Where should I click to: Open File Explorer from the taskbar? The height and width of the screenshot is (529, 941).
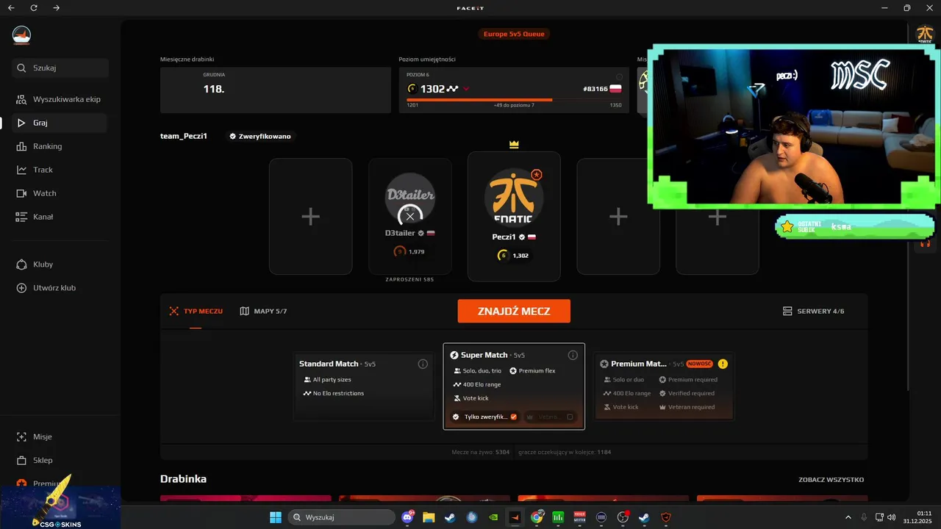pyautogui.click(x=429, y=517)
